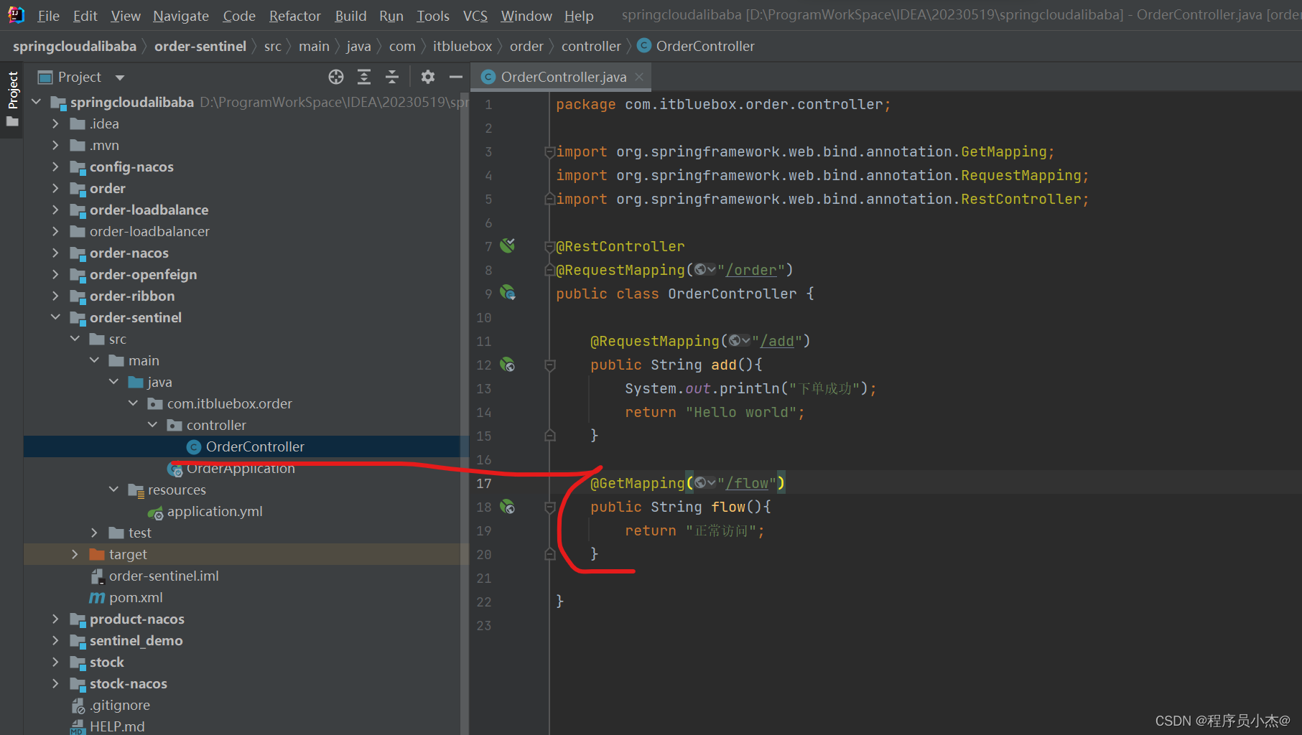This screenshot has width=1302, height=735.
Task: Click the endpoint gutter icon on line 12
Action: pyautogui.click(x=508, y=365)
